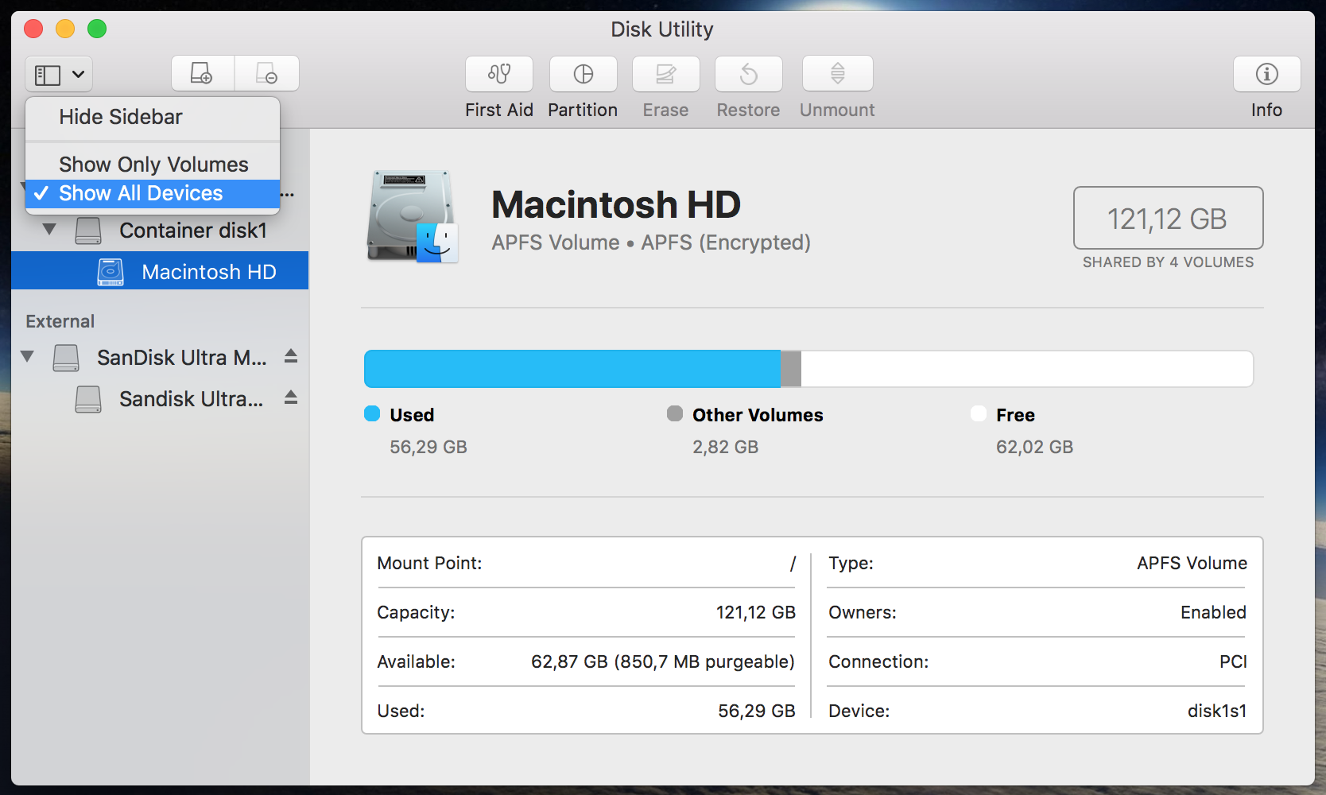Click the Device disk1s1 value

click(x=1217, y=711)
